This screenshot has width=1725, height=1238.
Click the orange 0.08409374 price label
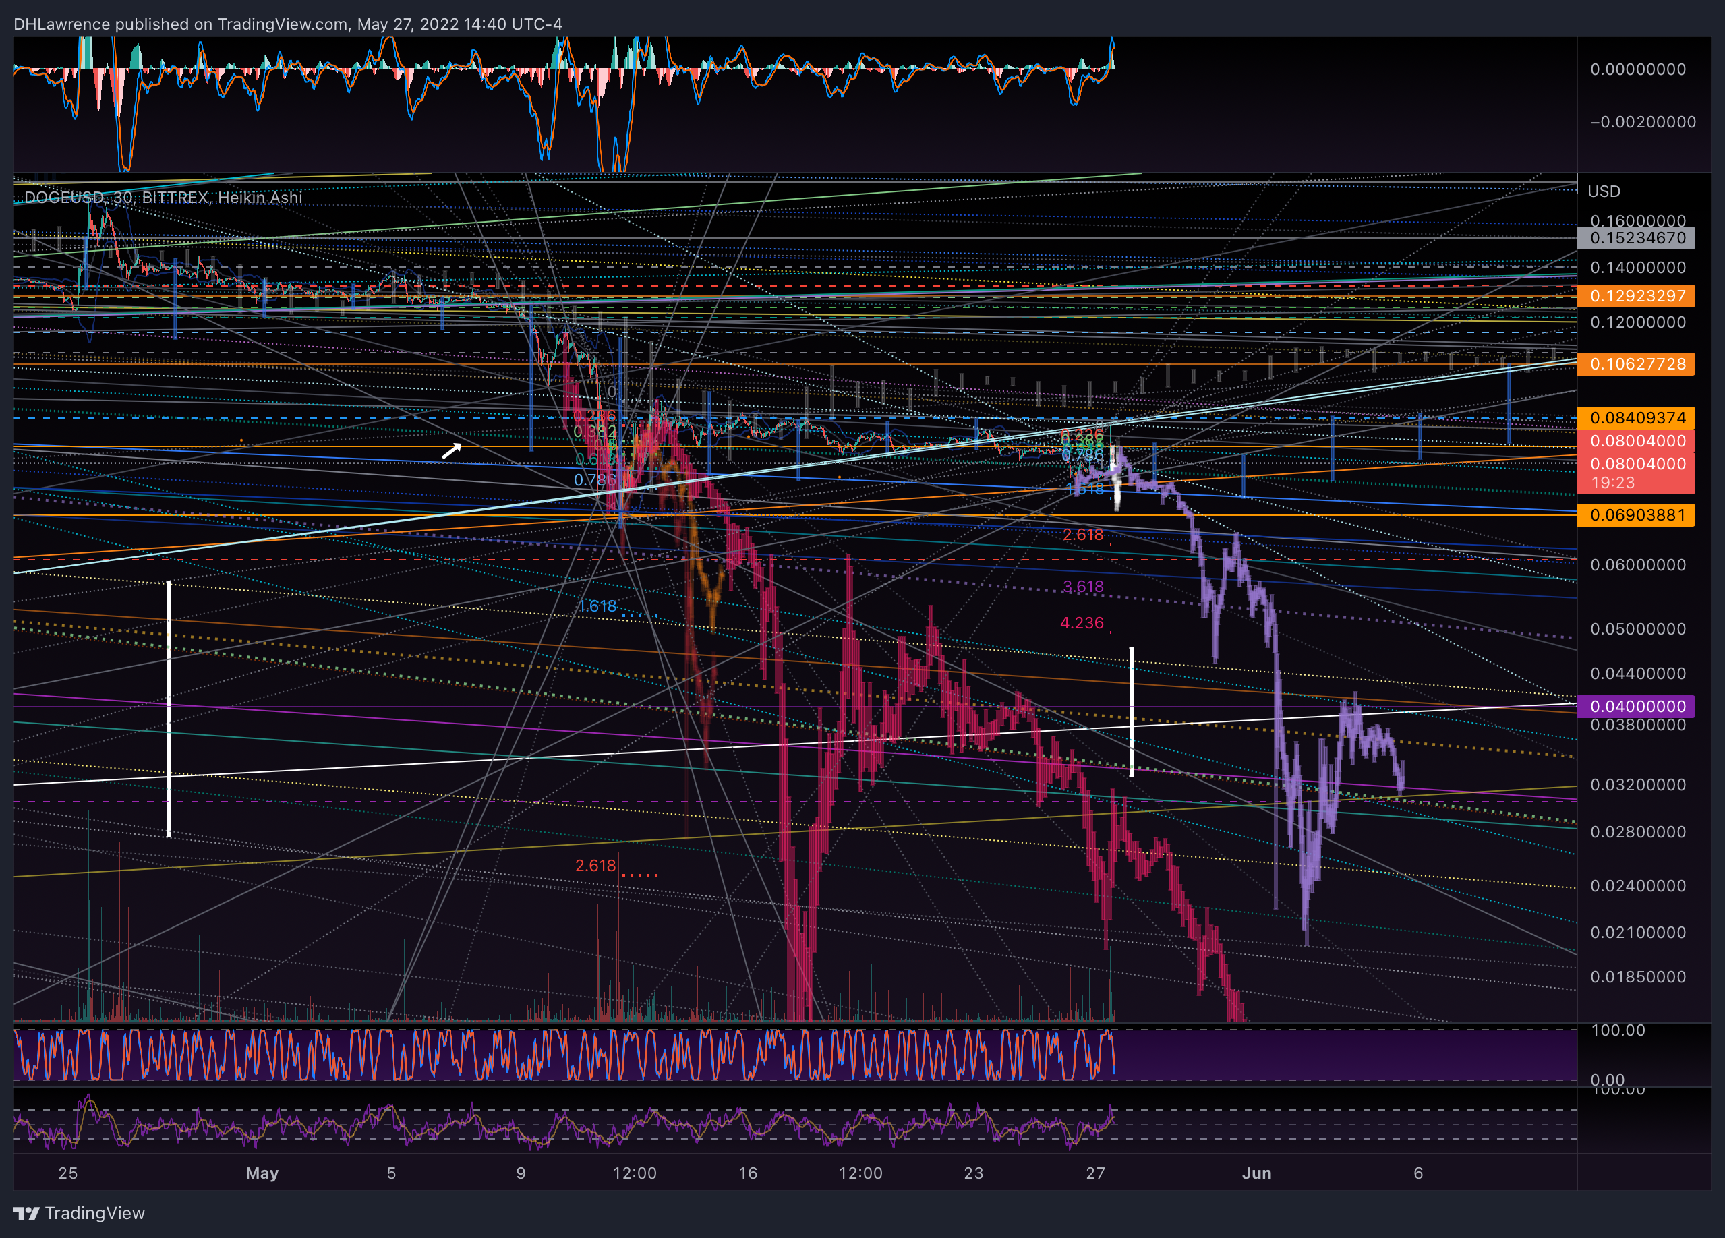coord(1636,417)
